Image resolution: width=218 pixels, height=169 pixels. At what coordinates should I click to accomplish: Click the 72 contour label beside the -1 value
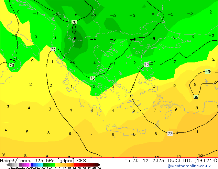pos(146,64)
